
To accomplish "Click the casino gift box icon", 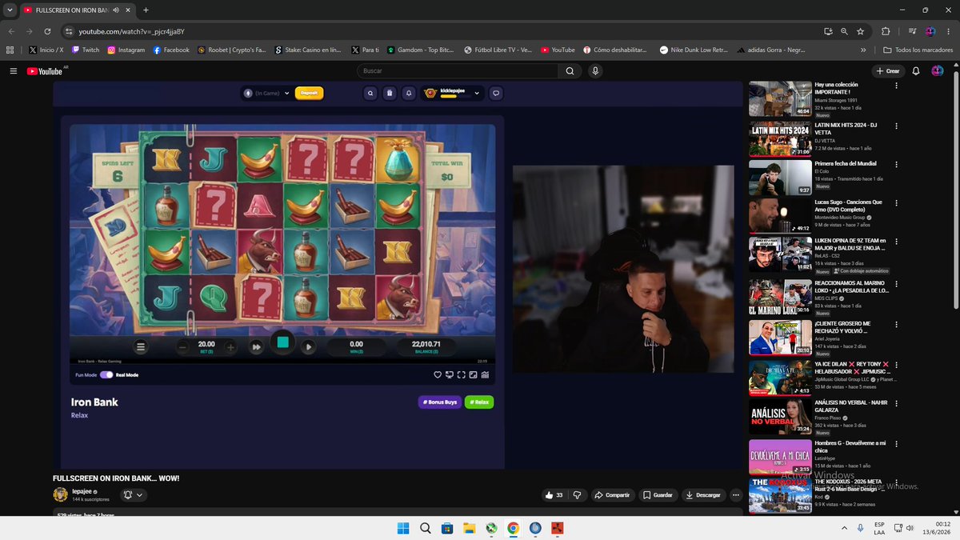I will (x=390, y=93).
